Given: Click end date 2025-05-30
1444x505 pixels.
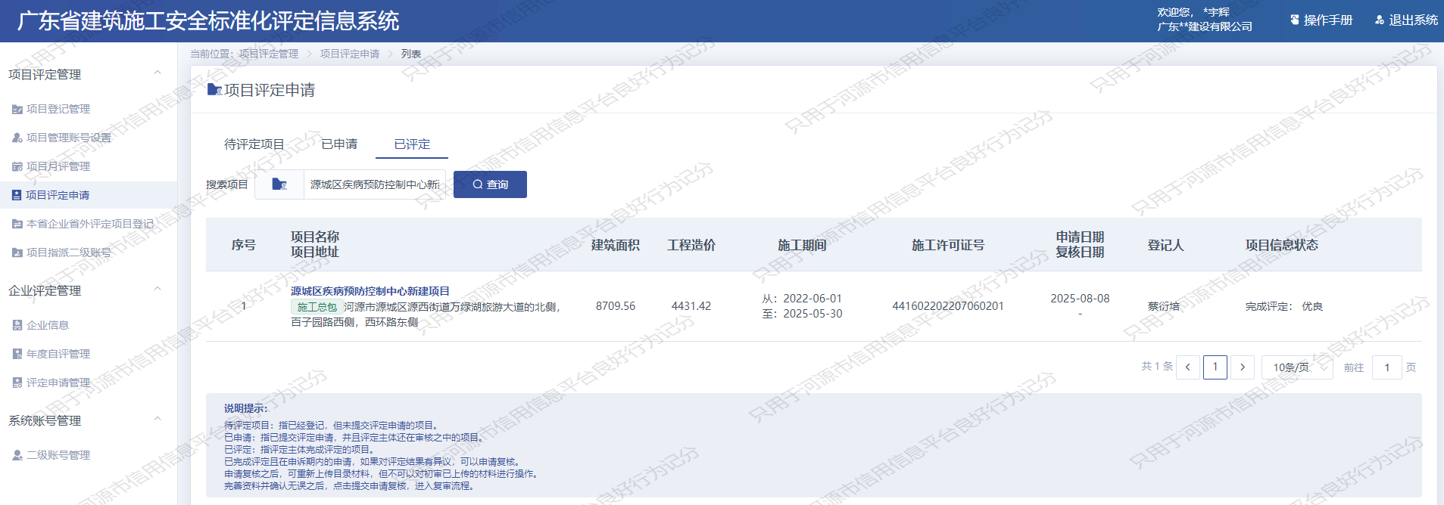Looking at the screenshot, I should [812, 314].
